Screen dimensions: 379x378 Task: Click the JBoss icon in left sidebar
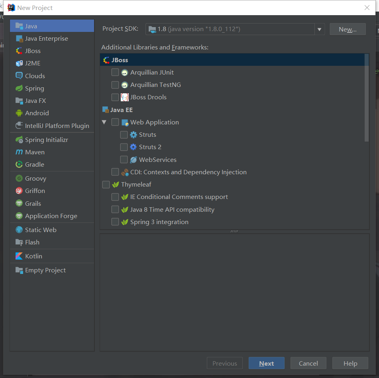tap(19, 51)
